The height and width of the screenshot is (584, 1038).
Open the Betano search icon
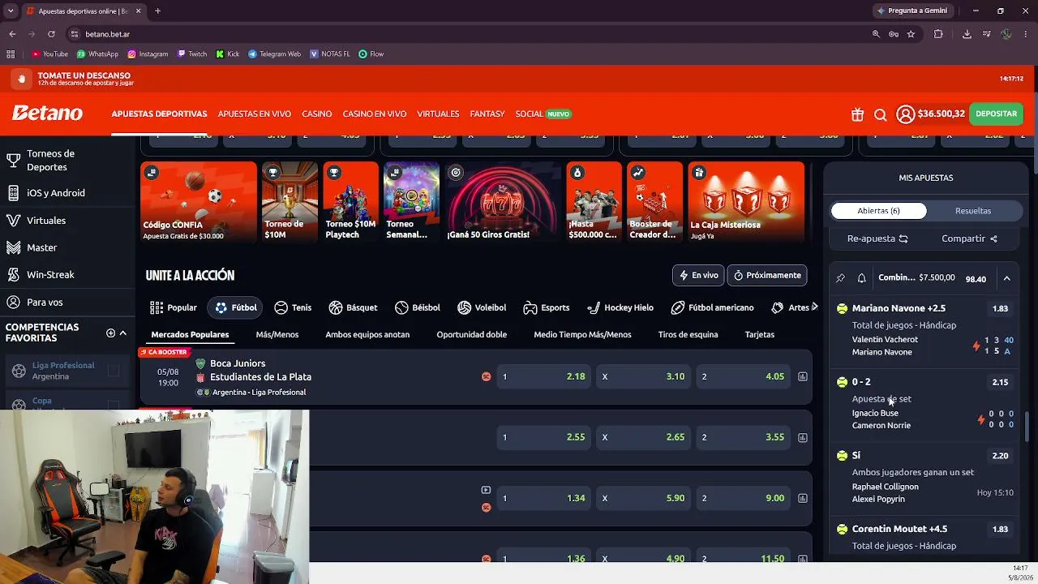pyautogui.click(x=880, y=114)
